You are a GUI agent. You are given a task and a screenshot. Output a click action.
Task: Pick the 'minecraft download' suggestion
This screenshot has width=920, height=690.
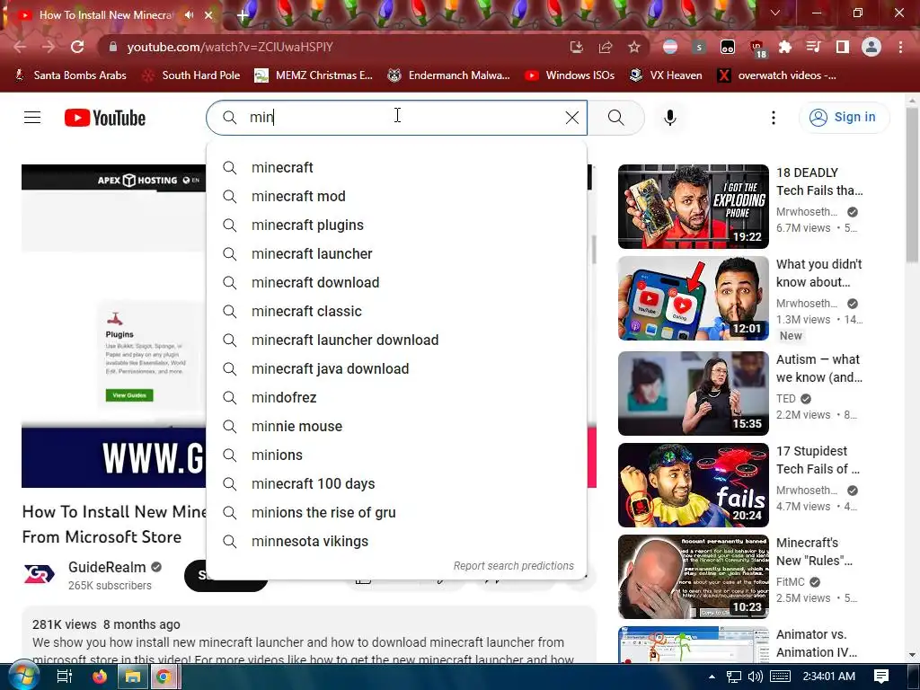396,283
